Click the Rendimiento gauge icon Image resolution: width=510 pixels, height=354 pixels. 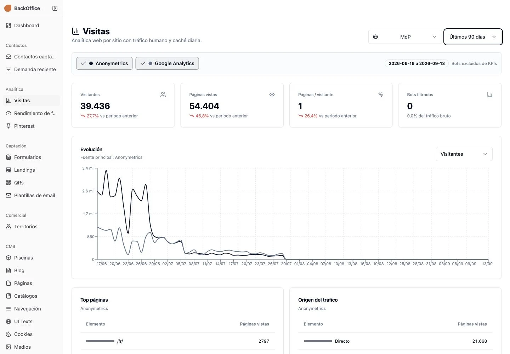(x=8, y=113)
